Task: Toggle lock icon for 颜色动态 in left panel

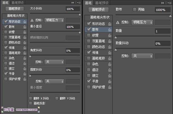Action: (x=25, y=42)
